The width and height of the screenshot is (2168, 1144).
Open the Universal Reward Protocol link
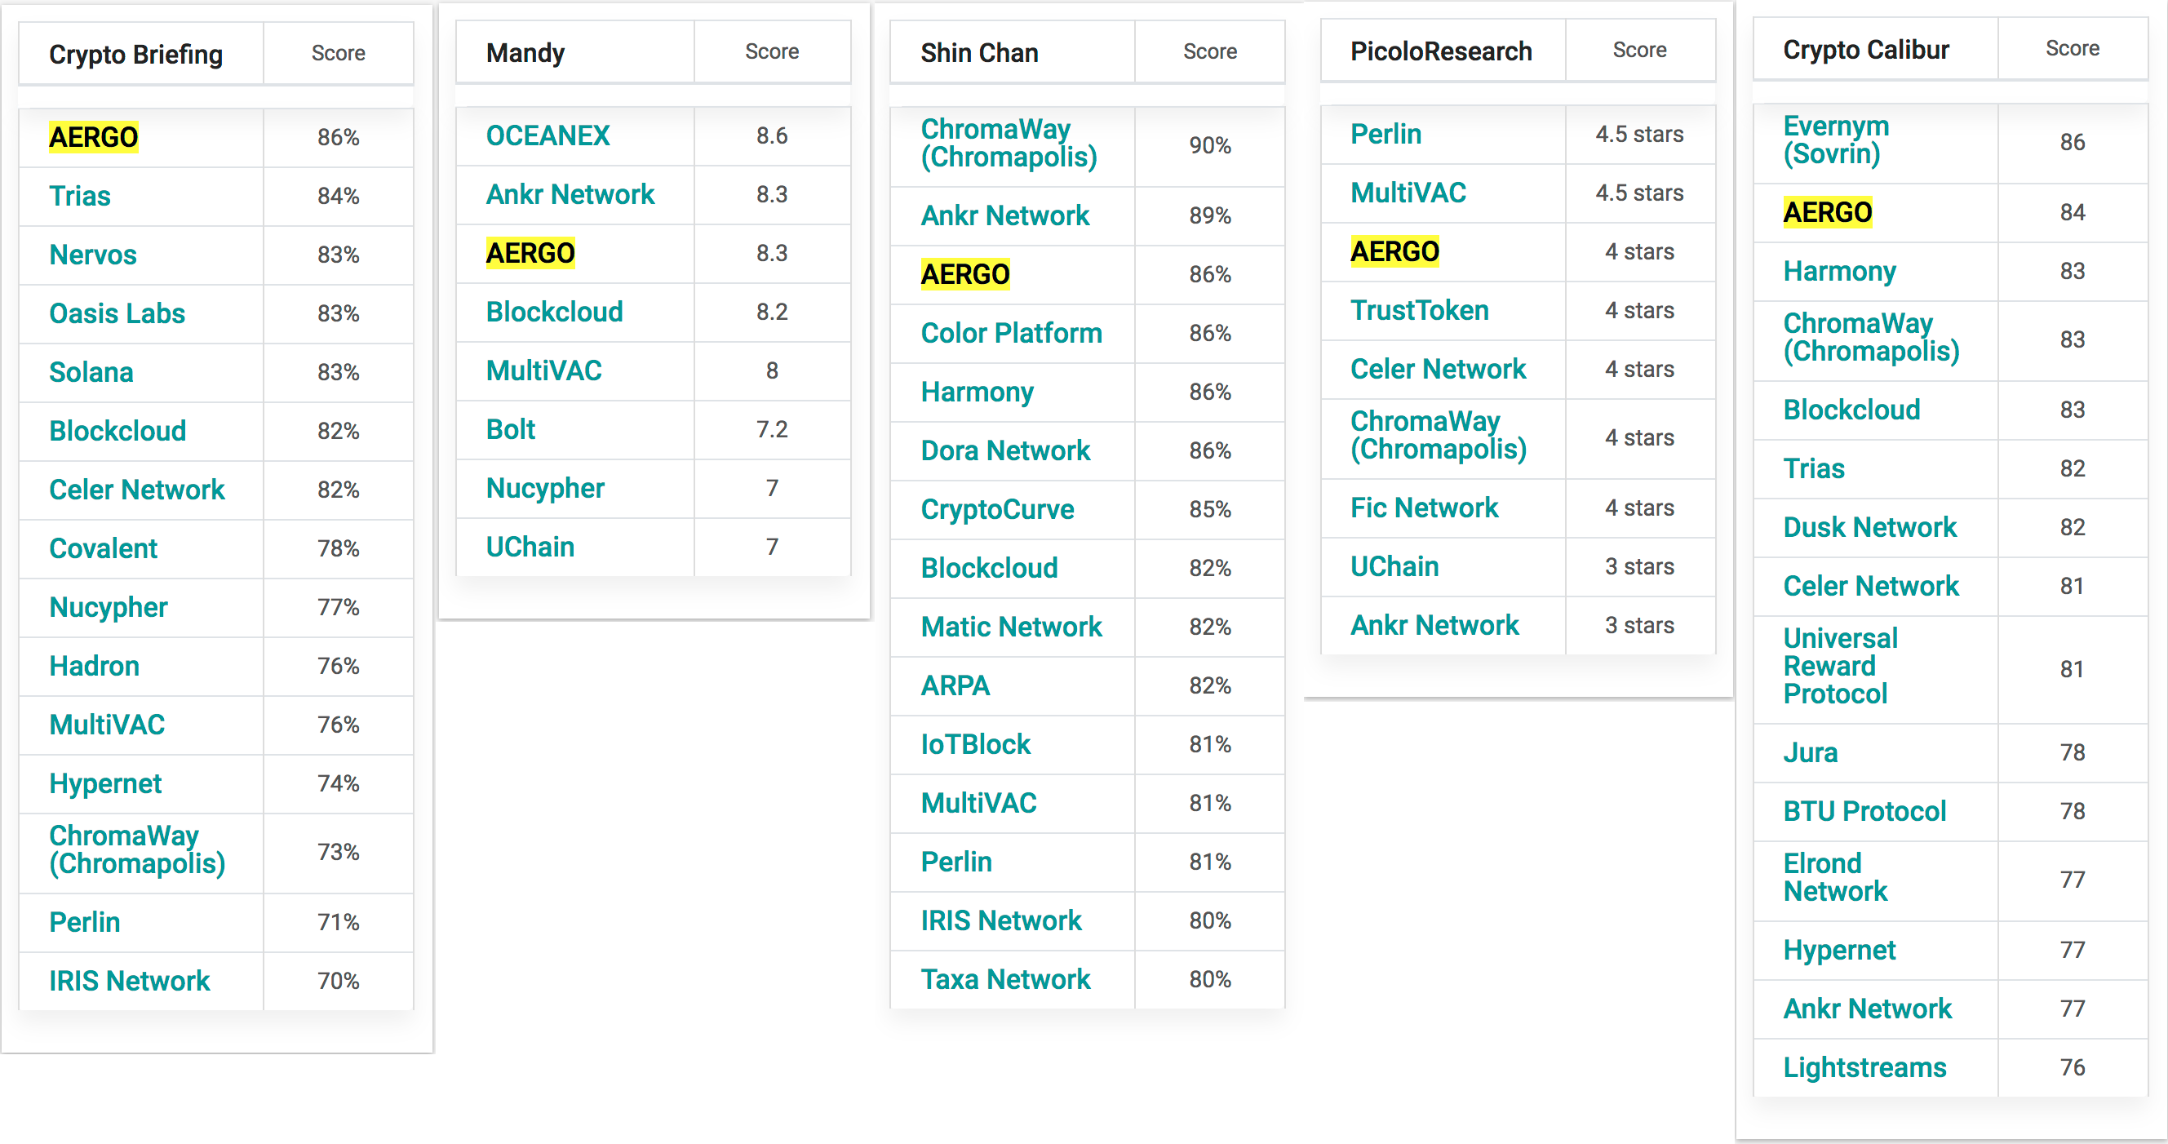[x=1840, y=666]
